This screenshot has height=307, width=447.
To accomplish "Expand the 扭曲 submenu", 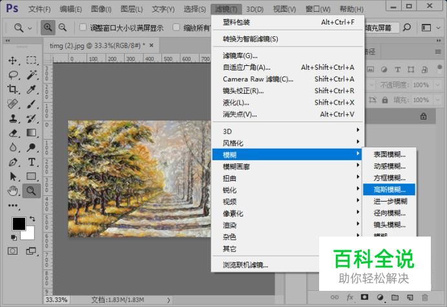I will [287, 178].
